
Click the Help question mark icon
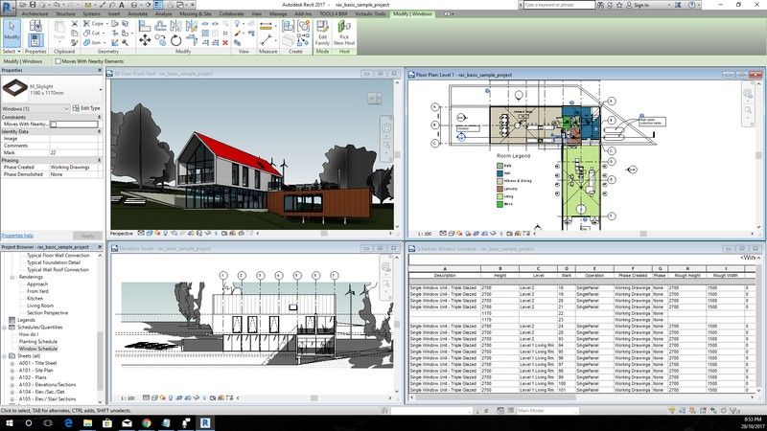[691, 5]
